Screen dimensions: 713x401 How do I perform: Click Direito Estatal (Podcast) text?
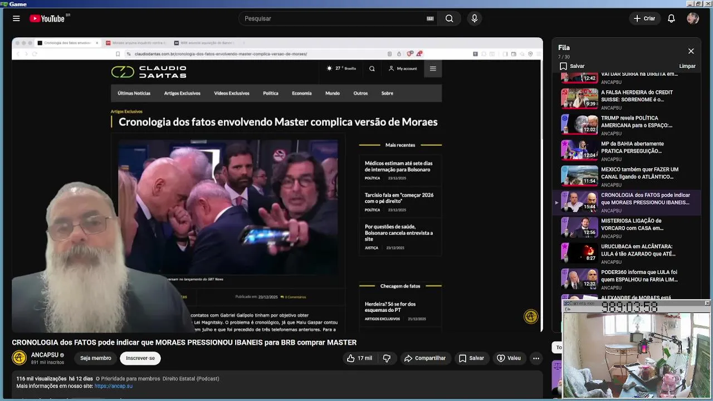coord(191,379)
